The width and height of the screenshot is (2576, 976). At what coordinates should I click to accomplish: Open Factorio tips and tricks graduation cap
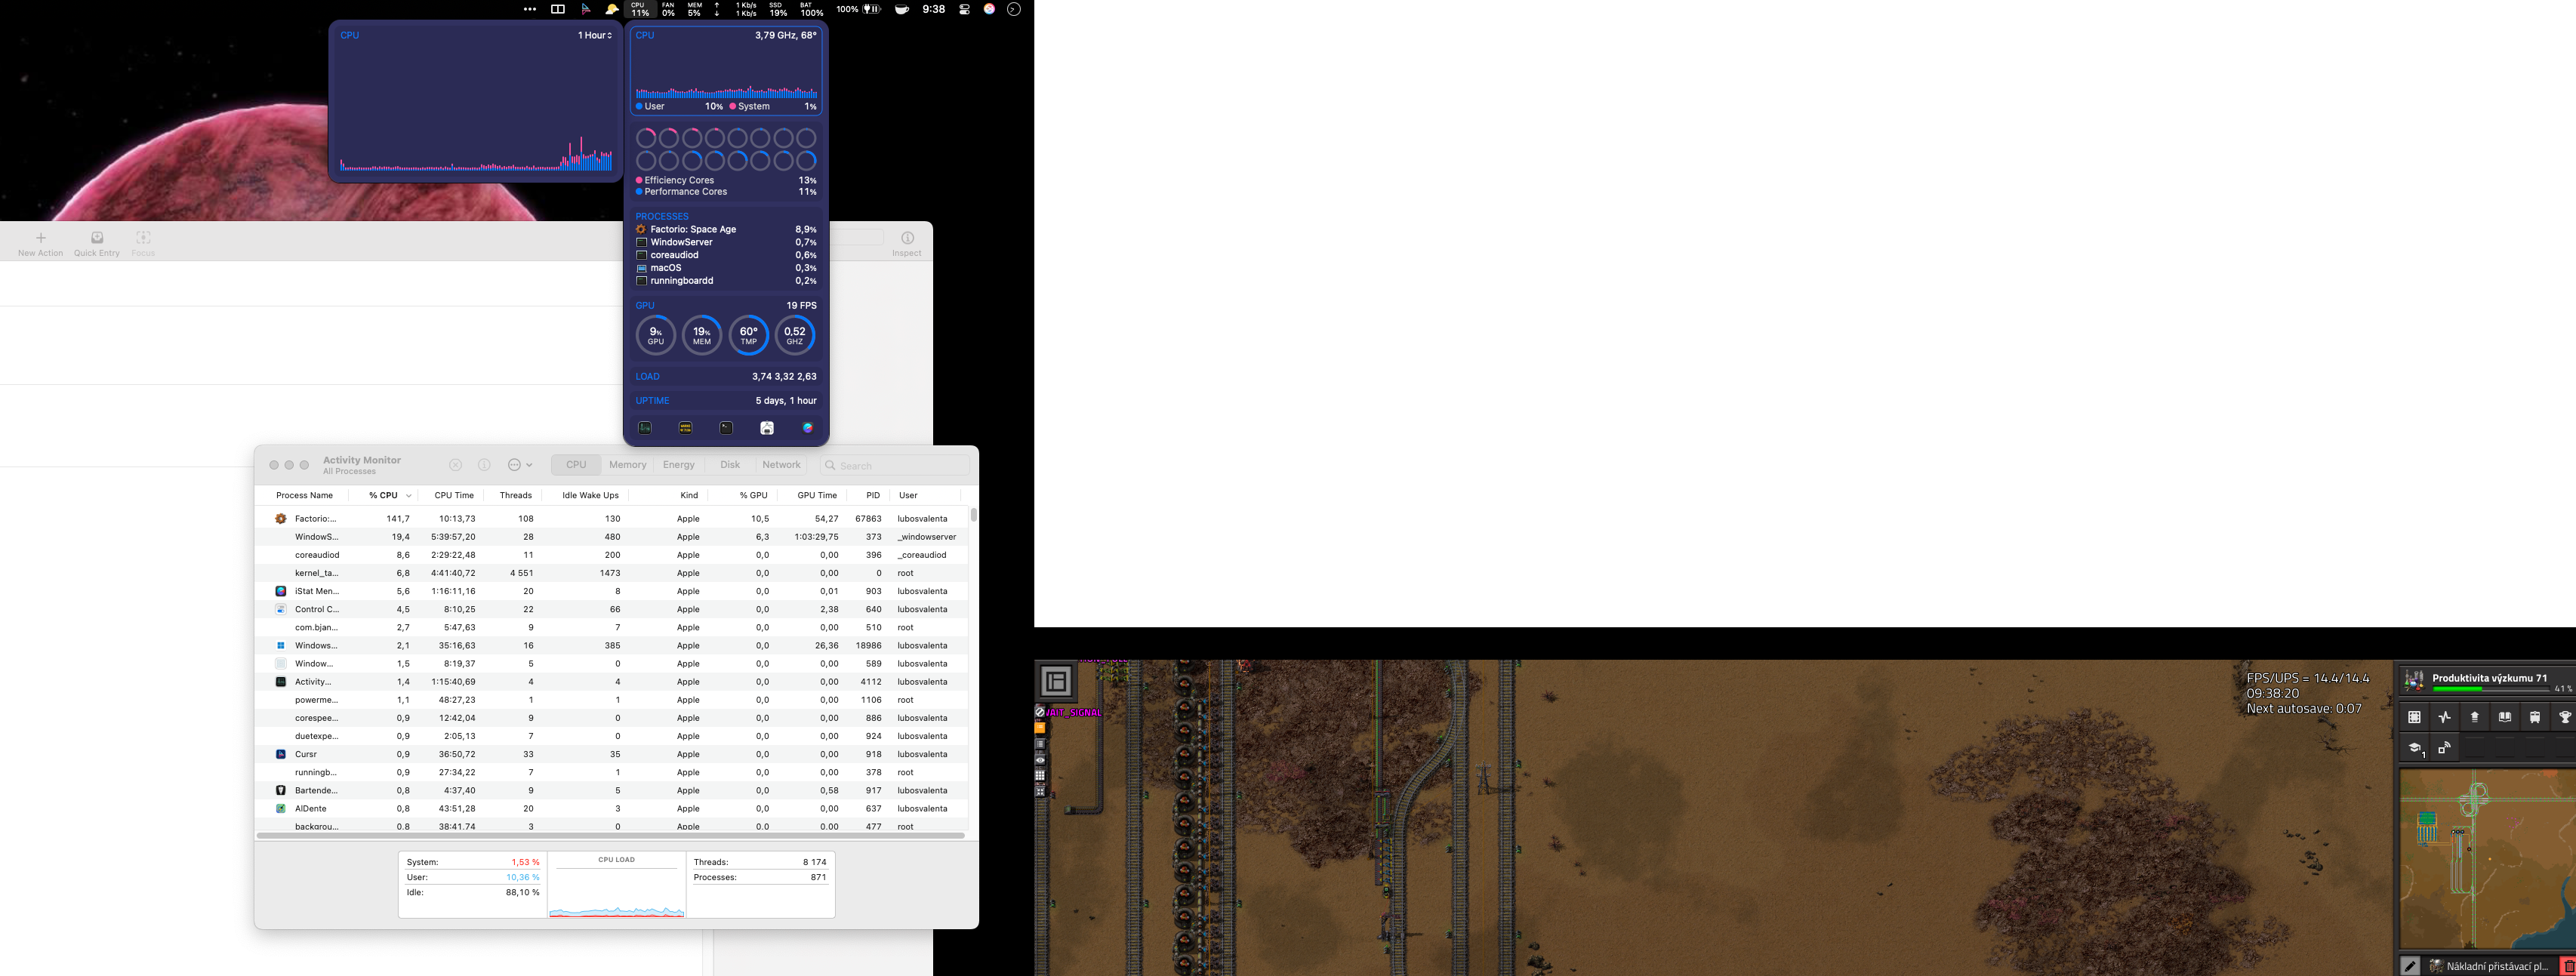click(x=2414, y=748)
